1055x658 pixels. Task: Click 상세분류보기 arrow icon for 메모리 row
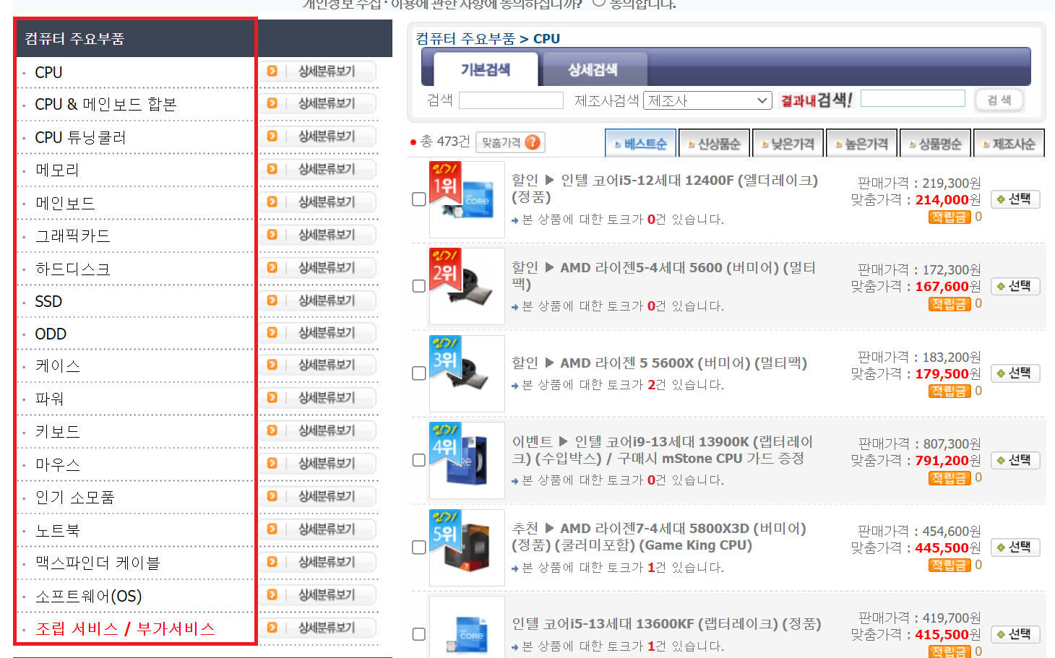tap(272, 168)
